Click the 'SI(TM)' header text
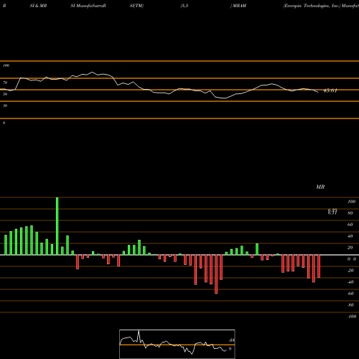359x359 pixels. click(x=136, y=6)
